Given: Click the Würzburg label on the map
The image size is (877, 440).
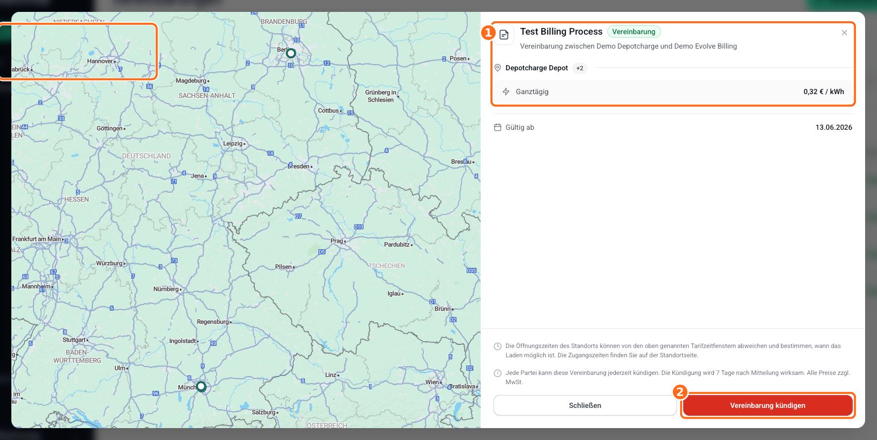Looking at the screenshot, I should point(110,263).
